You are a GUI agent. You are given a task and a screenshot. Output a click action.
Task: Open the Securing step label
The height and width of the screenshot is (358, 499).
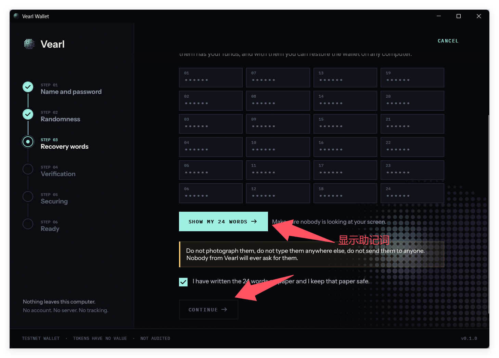click(x=54, y=201)
